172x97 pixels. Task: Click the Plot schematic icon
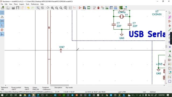click(17, 8)
